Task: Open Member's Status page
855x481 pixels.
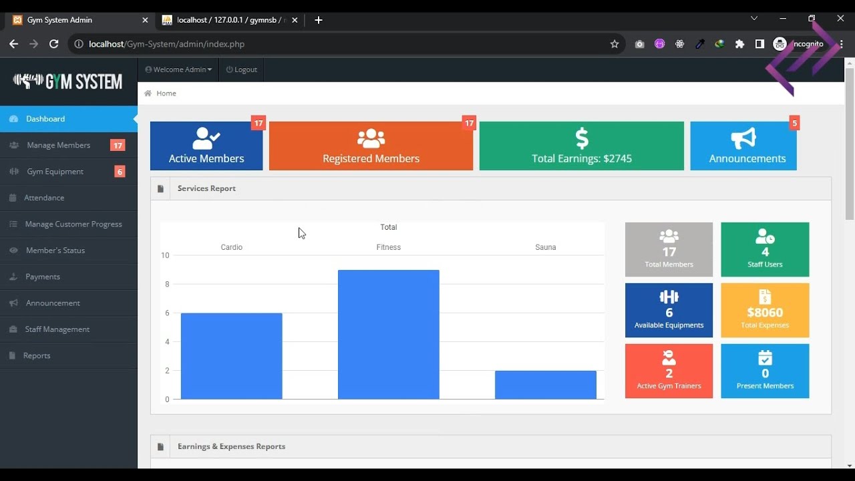Action: [69, 251]
